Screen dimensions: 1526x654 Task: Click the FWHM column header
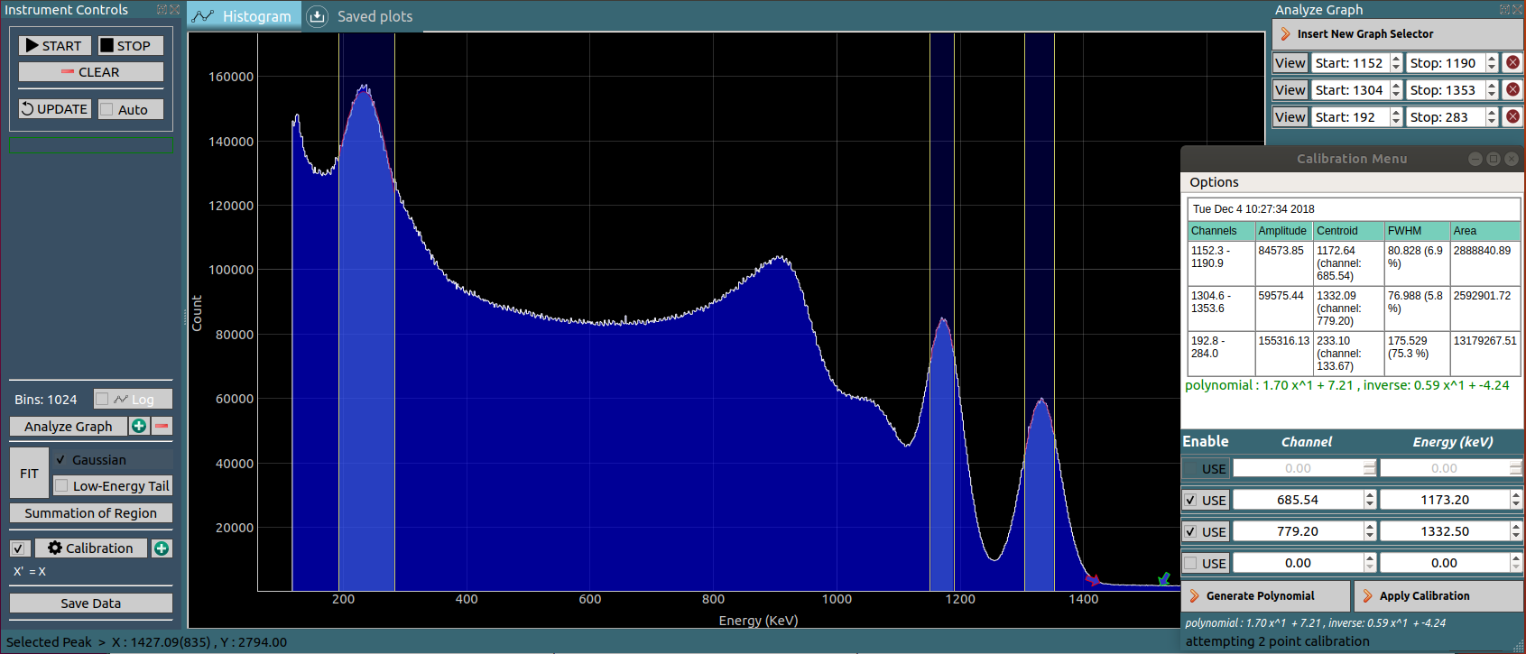[x=1417, y=231]
